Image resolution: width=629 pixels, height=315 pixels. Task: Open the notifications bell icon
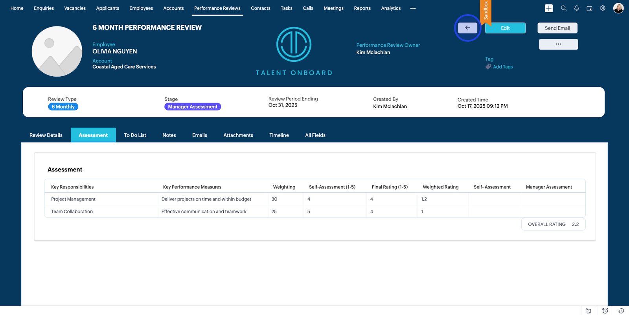[576, 8]
